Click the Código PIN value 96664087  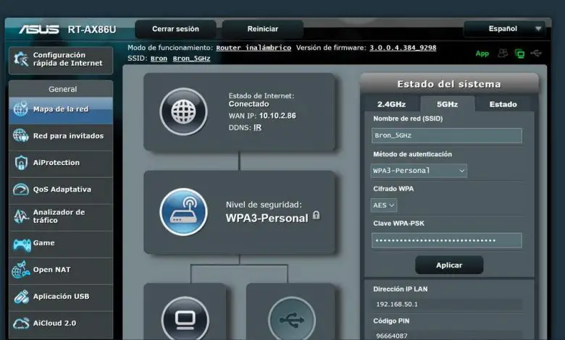tap(392, 336)
